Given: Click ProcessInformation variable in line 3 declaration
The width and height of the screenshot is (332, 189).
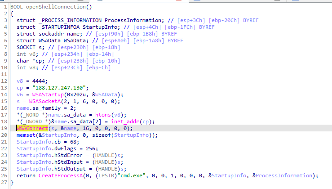Looking at the screenshot, I should (x=133, y=20).
